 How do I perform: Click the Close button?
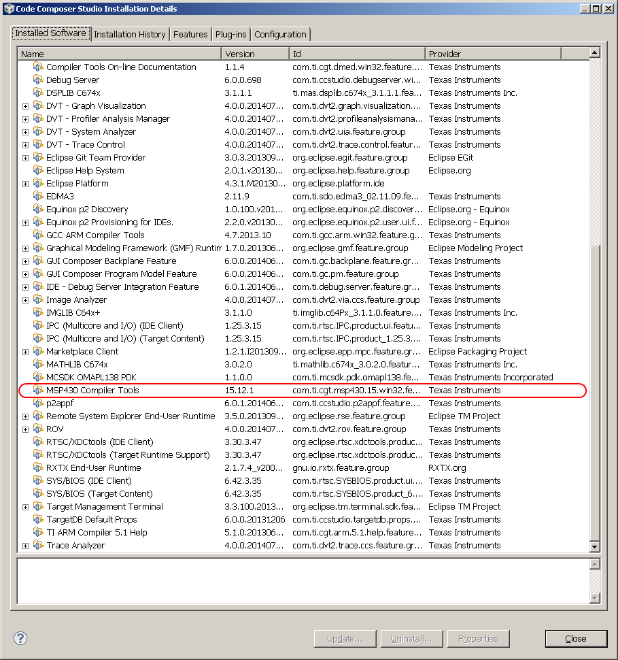point(576,638)
